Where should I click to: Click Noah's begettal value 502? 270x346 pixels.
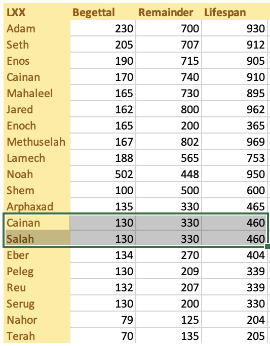(x=103, y=174)
